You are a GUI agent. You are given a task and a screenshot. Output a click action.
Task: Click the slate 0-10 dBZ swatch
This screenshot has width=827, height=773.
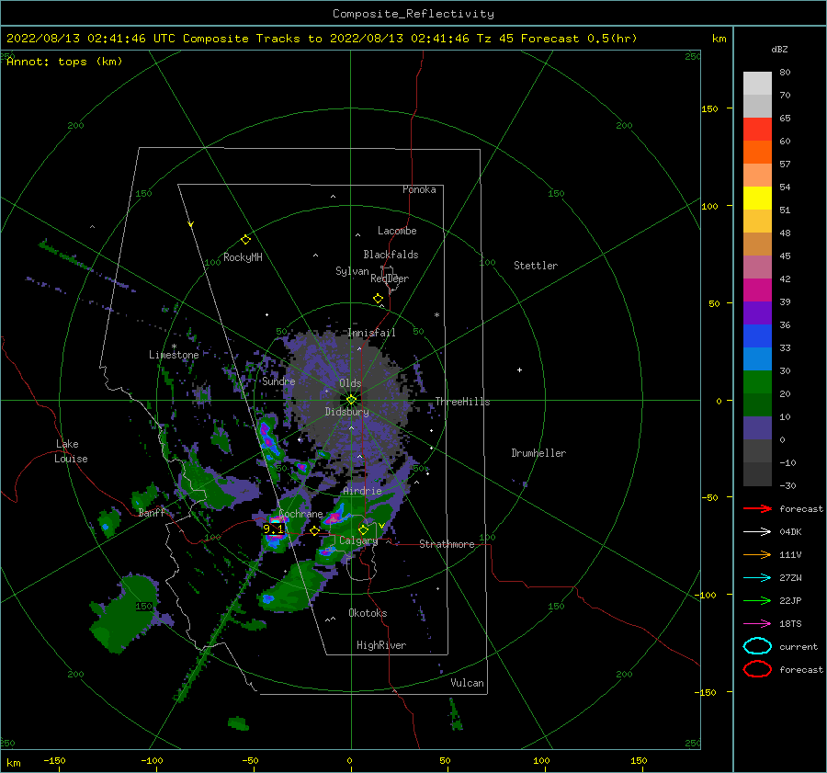pos(757,428)
